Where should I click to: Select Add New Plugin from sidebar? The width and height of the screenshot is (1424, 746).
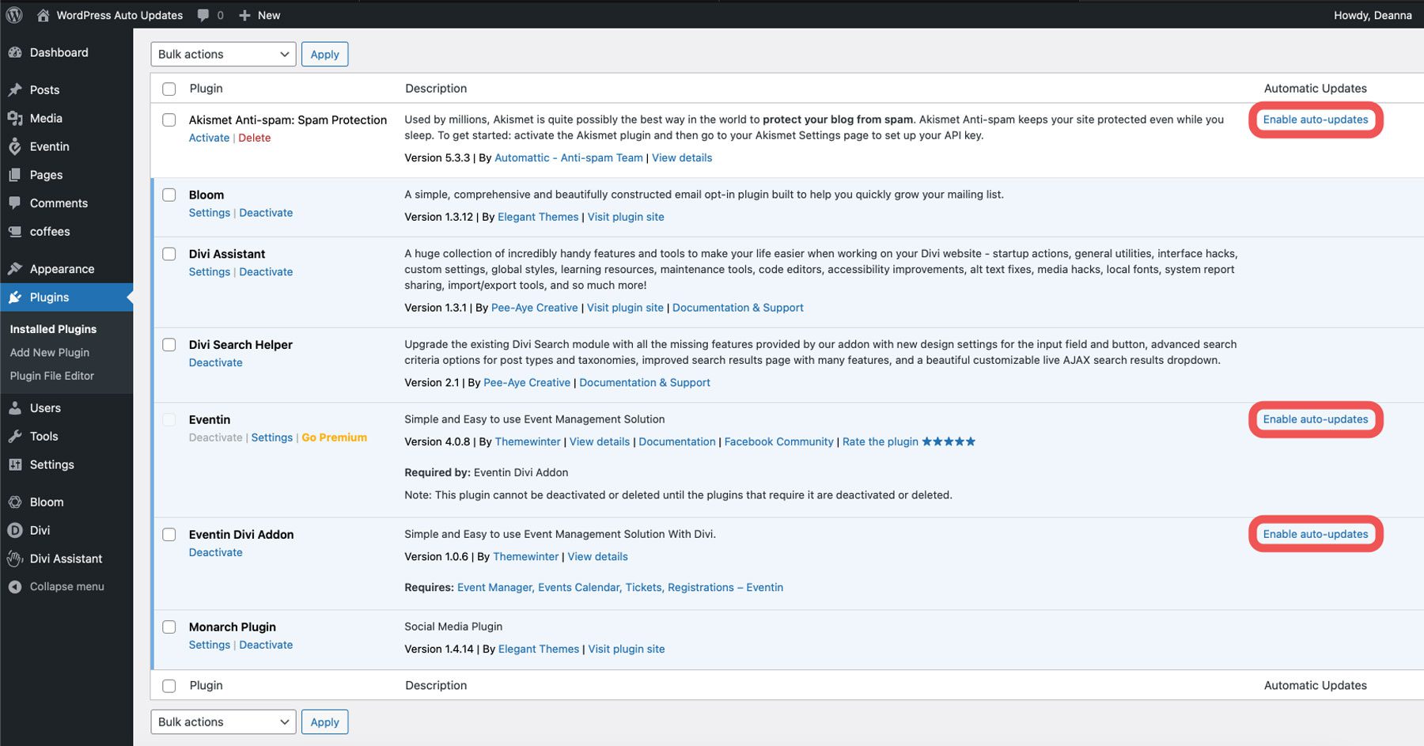(49, 352)
